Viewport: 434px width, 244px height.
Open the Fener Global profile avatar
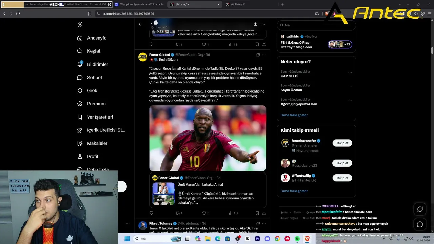click(143, 57)
